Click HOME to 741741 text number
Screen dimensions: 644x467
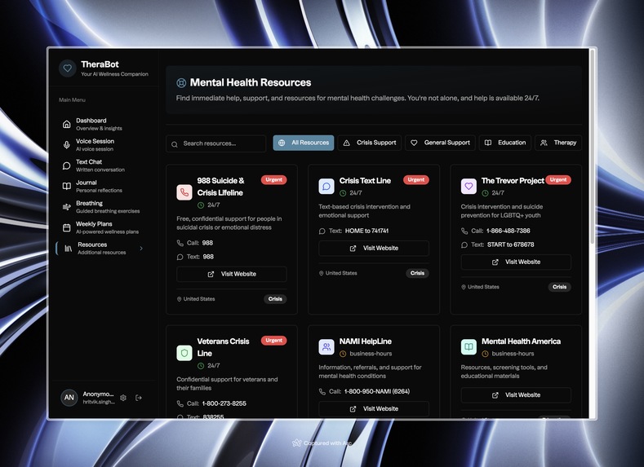pos(366,231)
